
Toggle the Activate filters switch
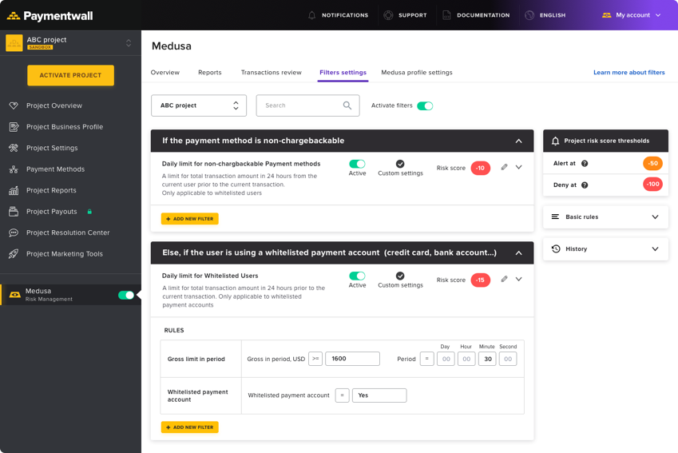425,105
